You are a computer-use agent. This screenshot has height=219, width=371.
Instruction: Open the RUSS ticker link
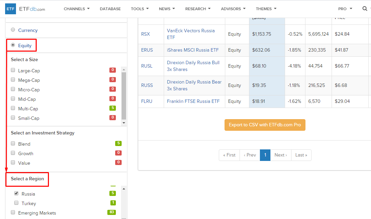coord(147,85)
